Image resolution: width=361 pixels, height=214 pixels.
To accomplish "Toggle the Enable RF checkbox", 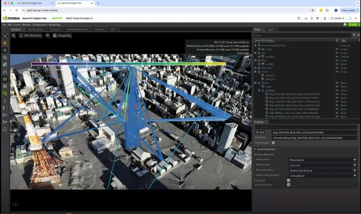I will click(x=288, y=181).
